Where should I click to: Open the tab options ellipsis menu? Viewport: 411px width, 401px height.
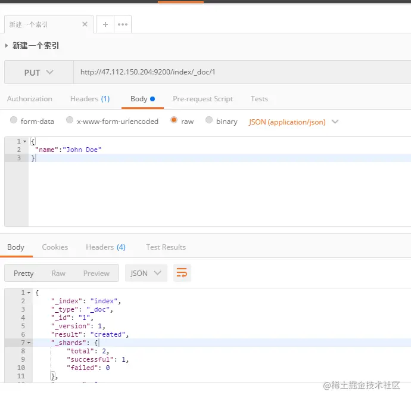click(123, 24)
